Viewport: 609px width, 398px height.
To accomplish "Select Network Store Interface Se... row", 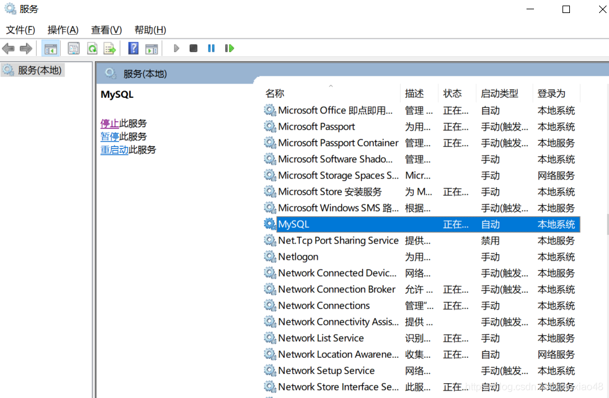I will point(422,387).
